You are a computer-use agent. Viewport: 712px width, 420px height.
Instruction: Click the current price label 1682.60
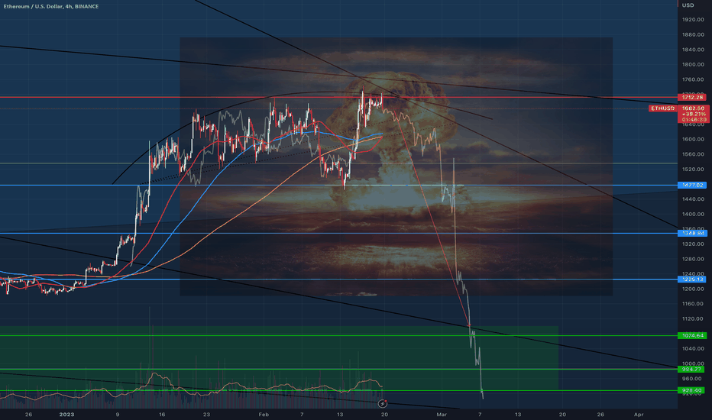[x=694, y=108]
